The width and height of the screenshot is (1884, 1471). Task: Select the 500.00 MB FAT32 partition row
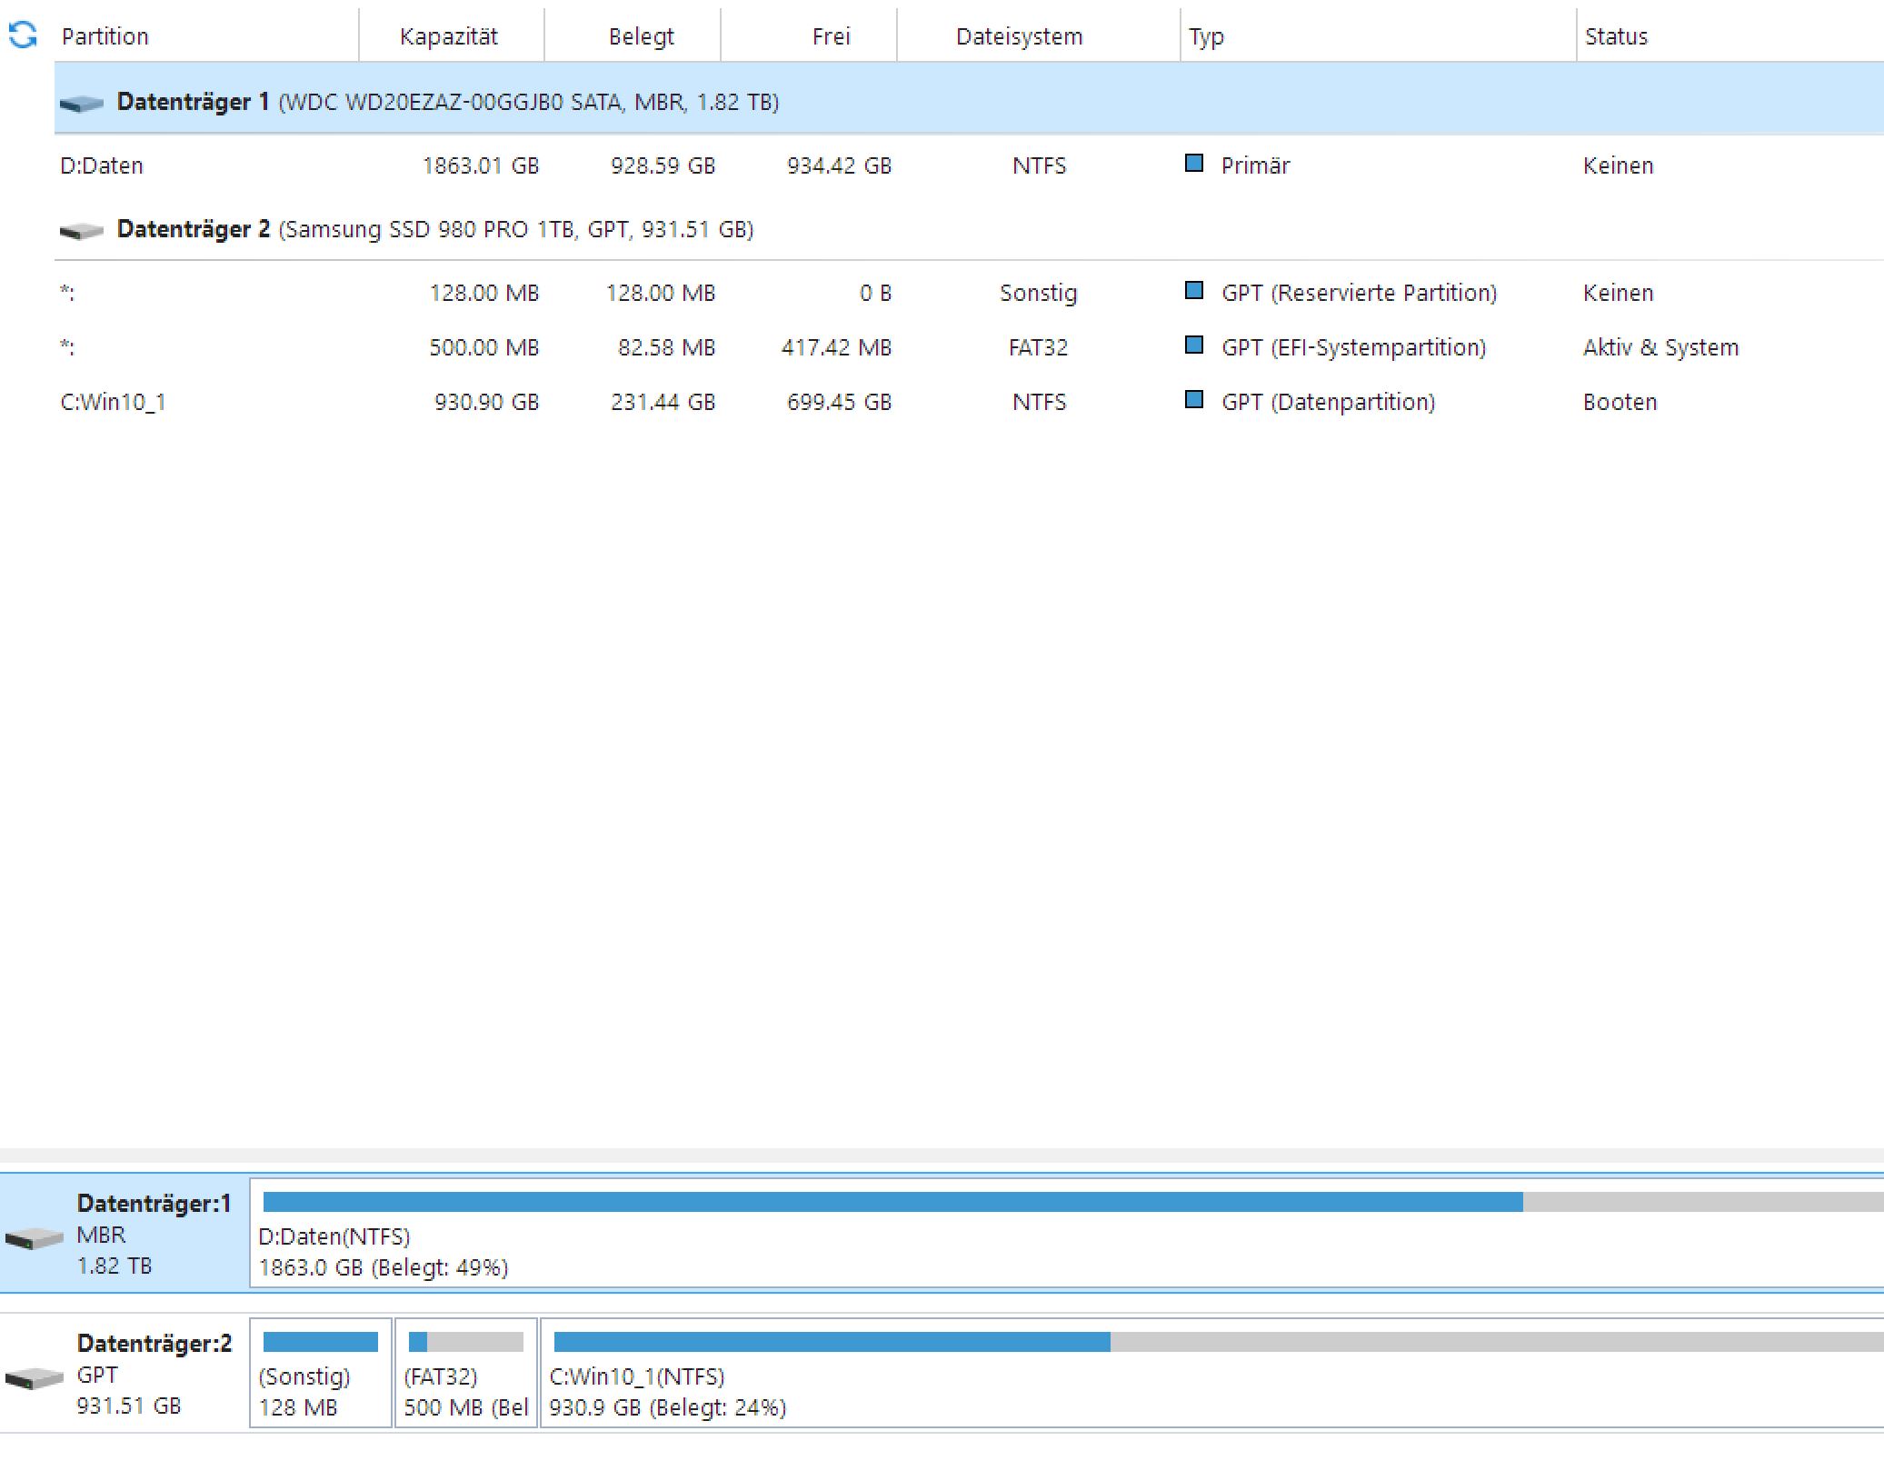click(x=969, y=347)
